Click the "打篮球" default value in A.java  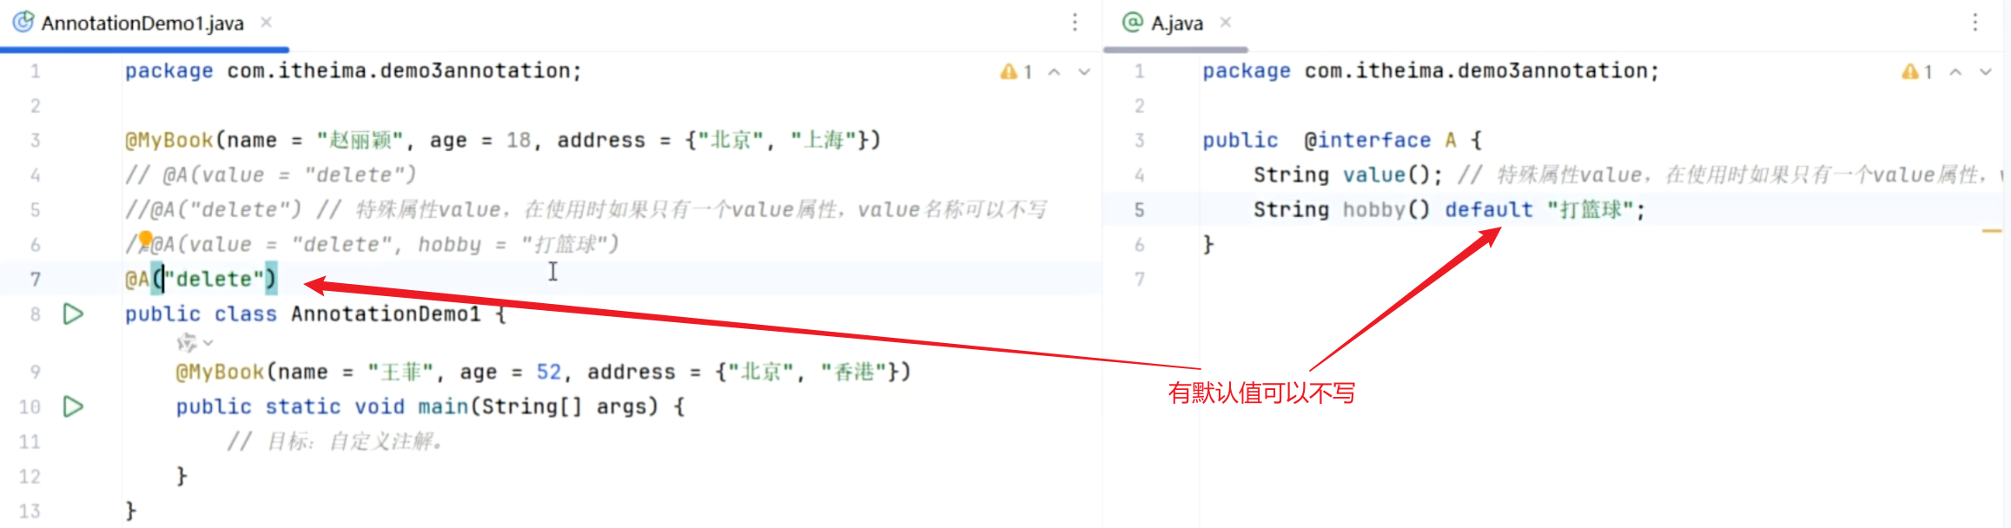pyautogui.click(x=1591, y=209)
